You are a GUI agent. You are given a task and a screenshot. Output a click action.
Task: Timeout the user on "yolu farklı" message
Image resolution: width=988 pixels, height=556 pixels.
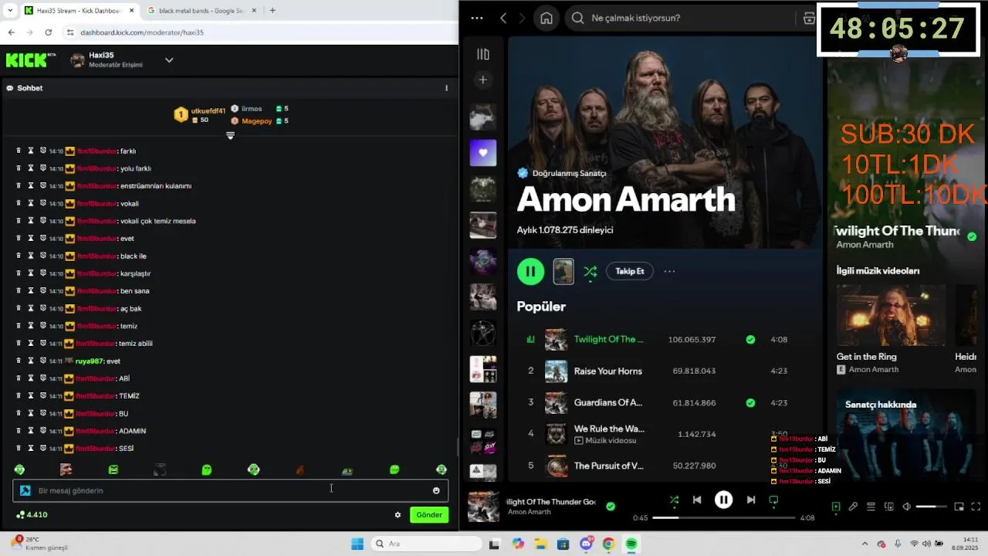(x=31, y=168)
